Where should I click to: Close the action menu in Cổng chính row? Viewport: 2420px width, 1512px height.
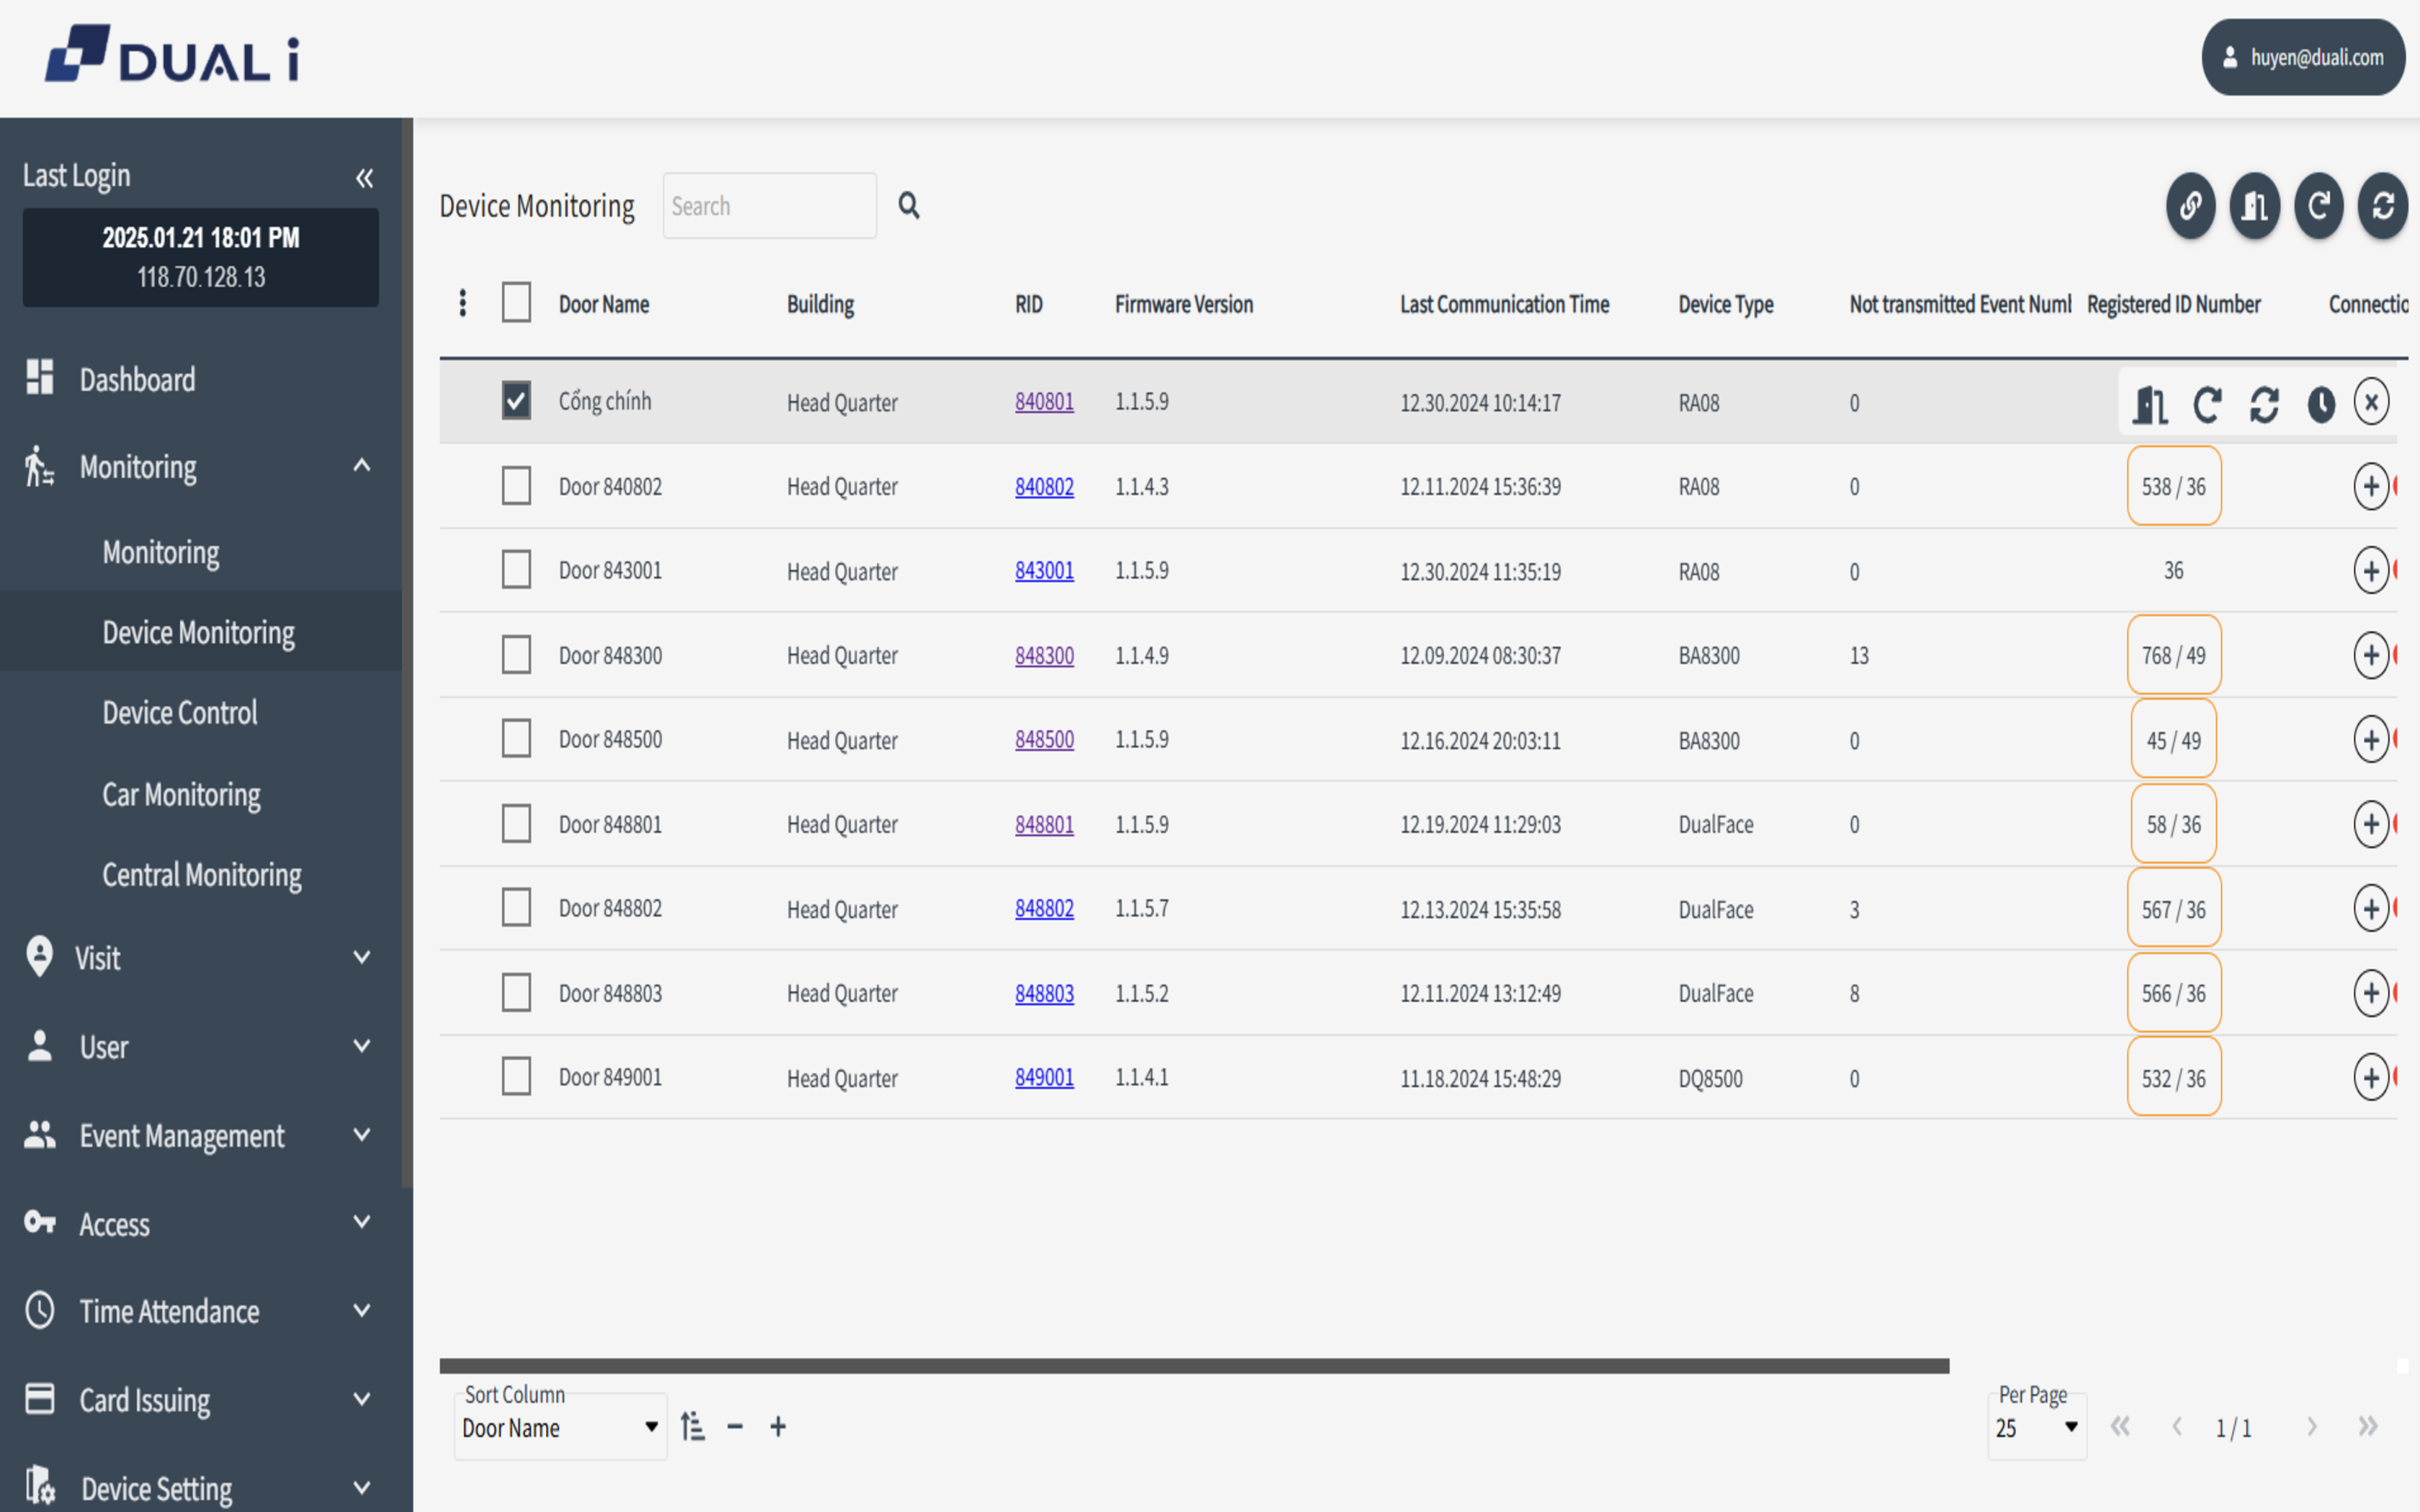click(2371, 402)
